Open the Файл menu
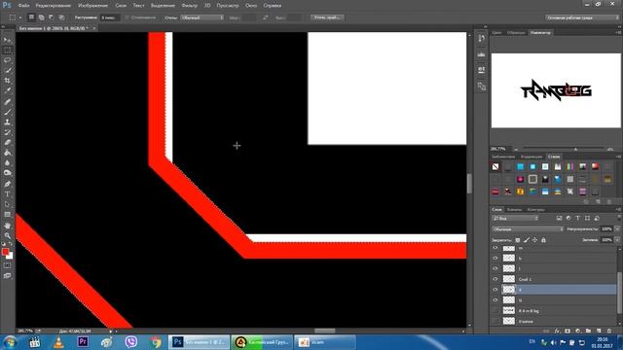Screen dimensions: 623x350 pos(23,6)
